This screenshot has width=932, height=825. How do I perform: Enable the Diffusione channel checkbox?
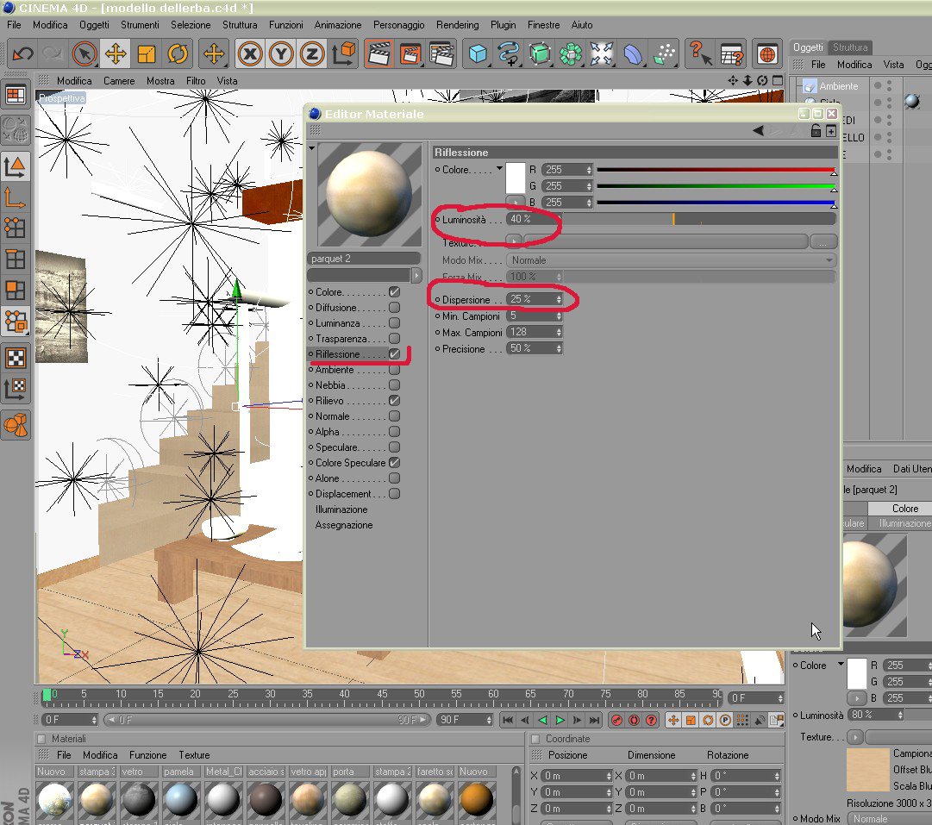coord(394,307)
